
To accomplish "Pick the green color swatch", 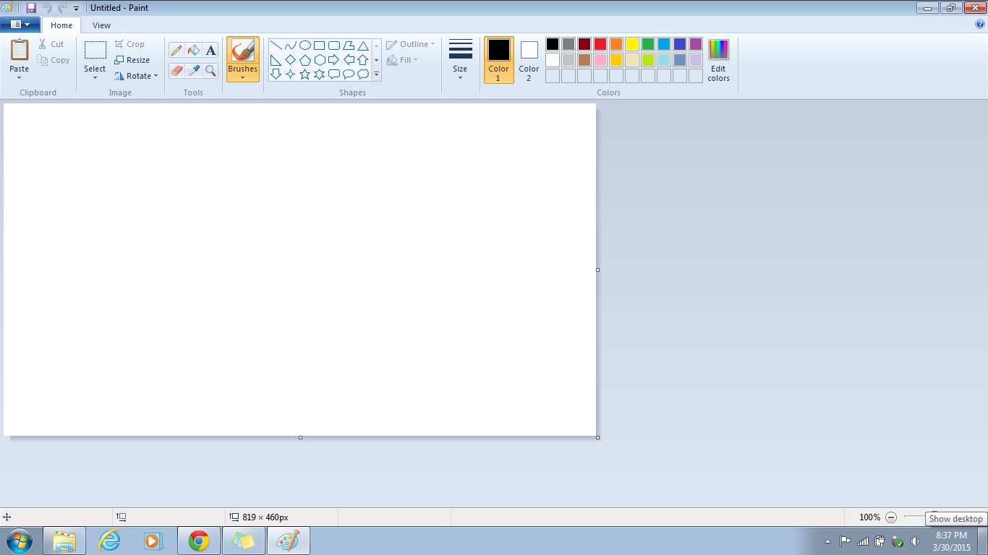I will click(x=648, y=44).
